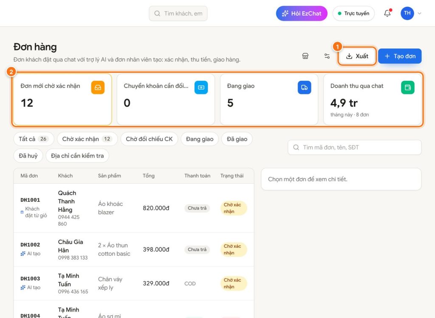Image resolution: width=435 pixels, height=318 pixels.
Task: Open the filter sliders icon
Action: 327,56
